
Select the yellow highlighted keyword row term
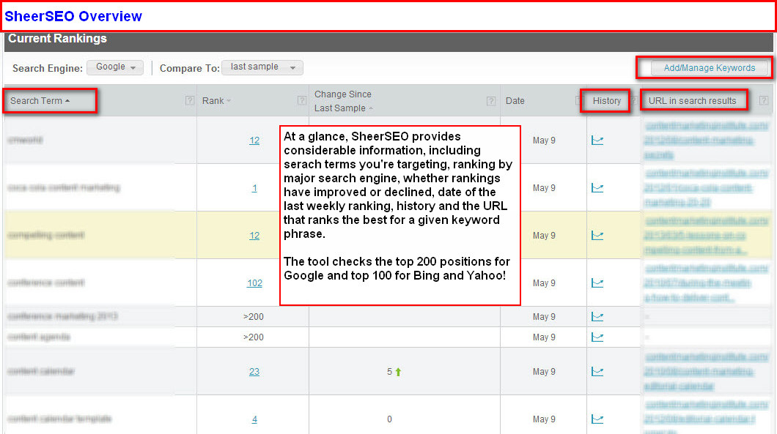tap(46, 235)
